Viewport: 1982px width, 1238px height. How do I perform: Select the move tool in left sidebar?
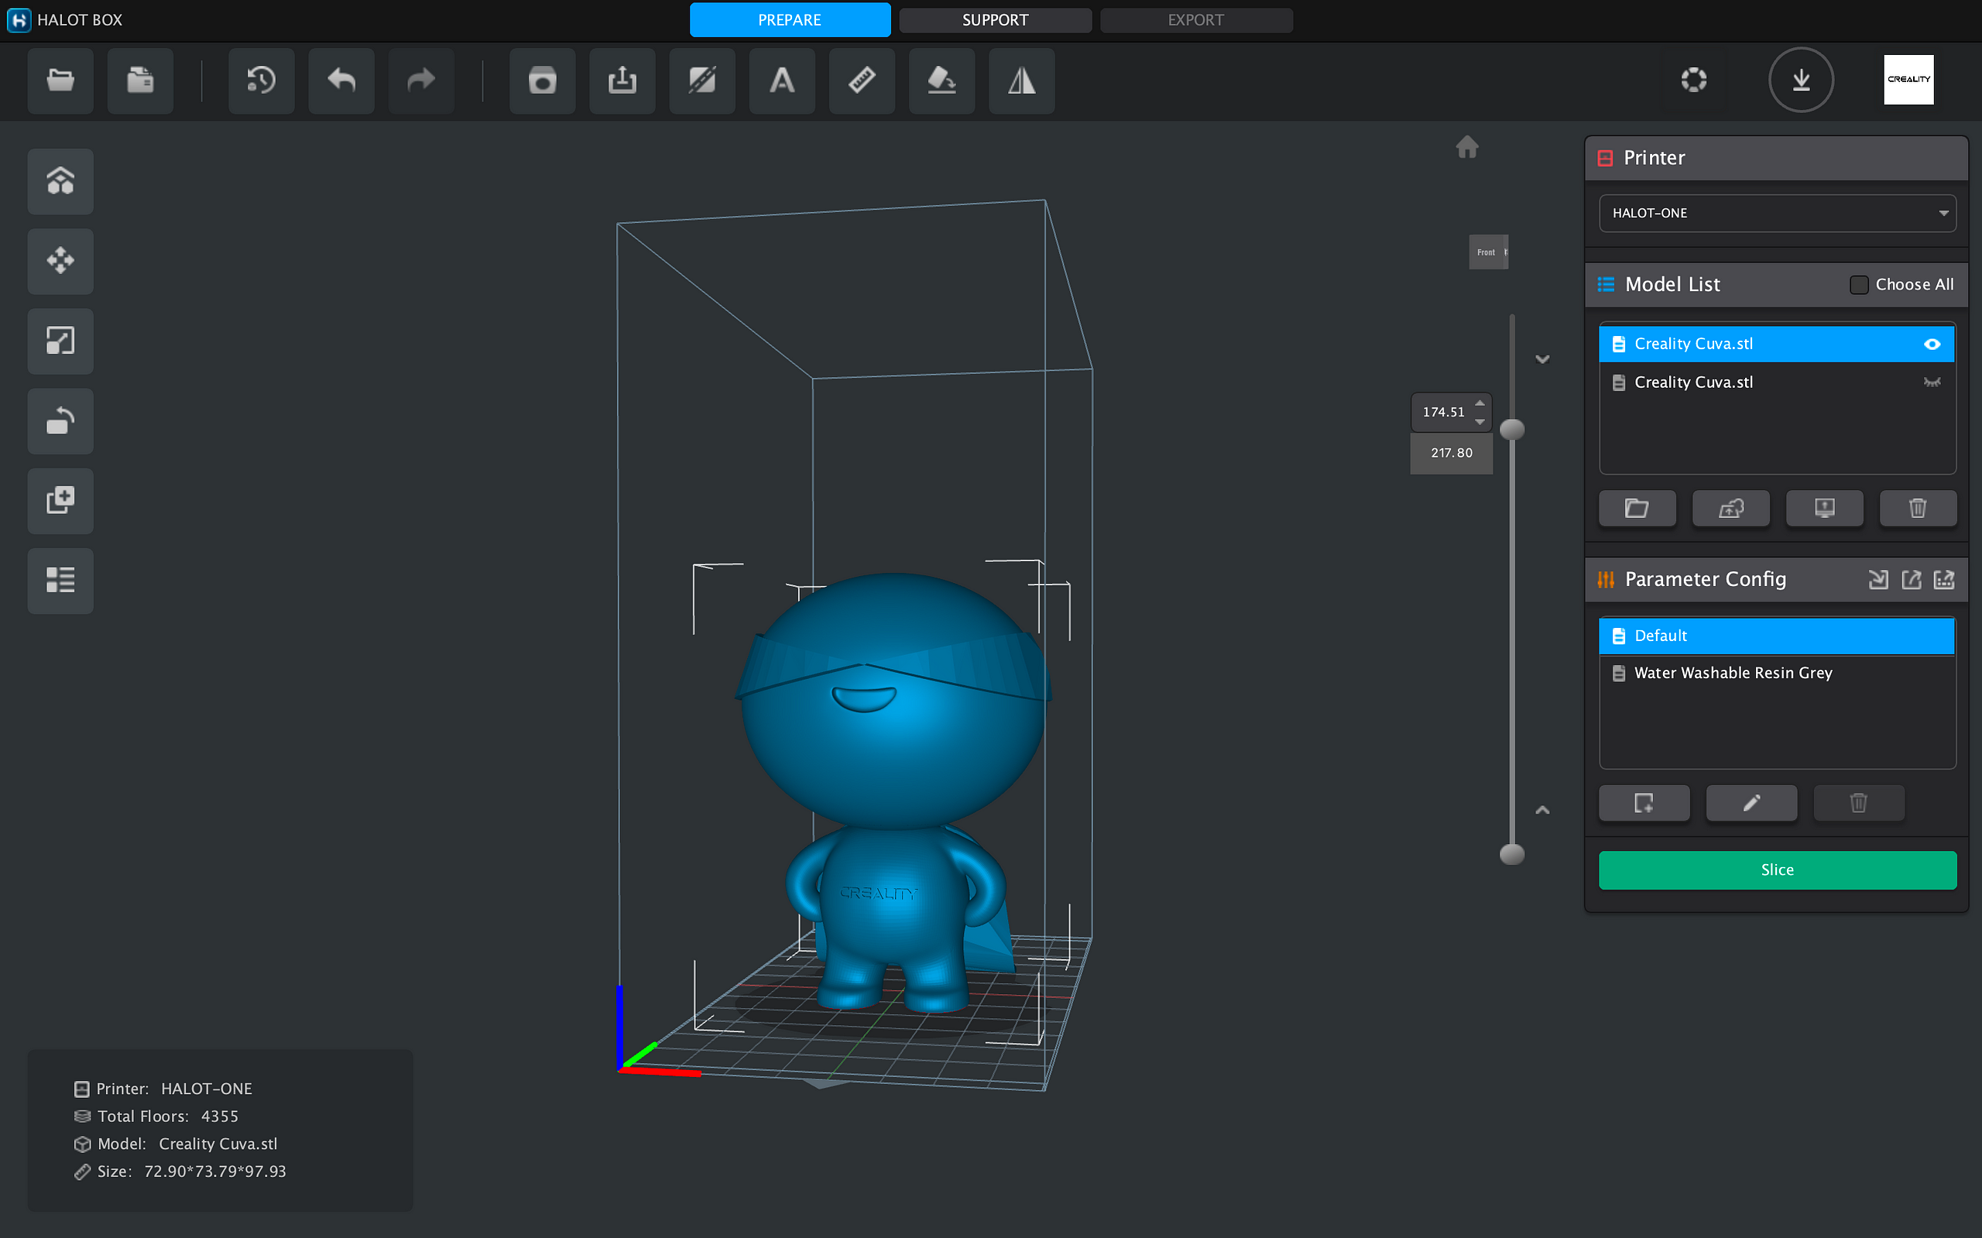(60, 261)
